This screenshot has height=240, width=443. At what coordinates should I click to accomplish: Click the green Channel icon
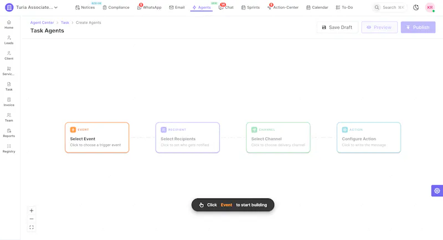[x=254, y=130]
